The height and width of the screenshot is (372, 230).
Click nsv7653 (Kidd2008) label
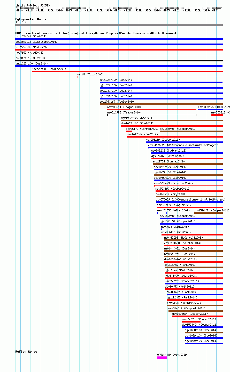pos(175,227)
